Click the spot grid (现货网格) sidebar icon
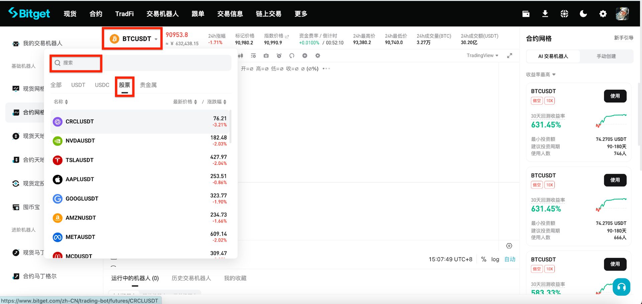 pyautogui.click(x=16, y=89)
